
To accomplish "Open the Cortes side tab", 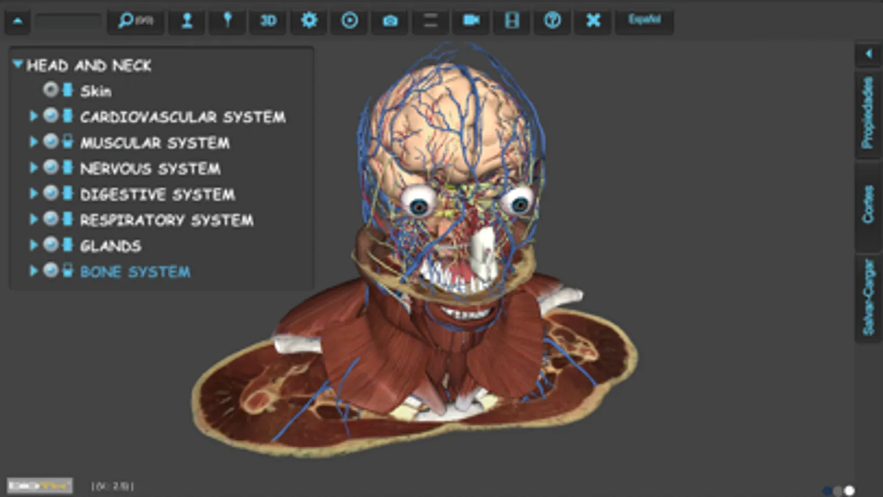I will (x=868, y=205).
